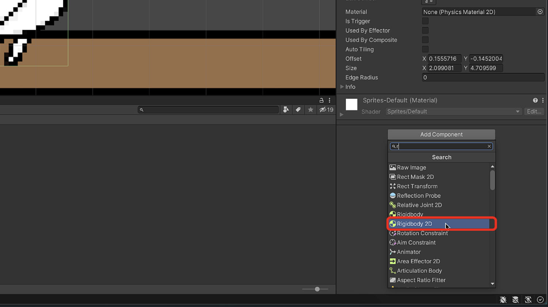Click the Sprites-Default (Material) title text
Image resolution: width=548 pixels, height=307 pixels.
[x=400, y=100]
